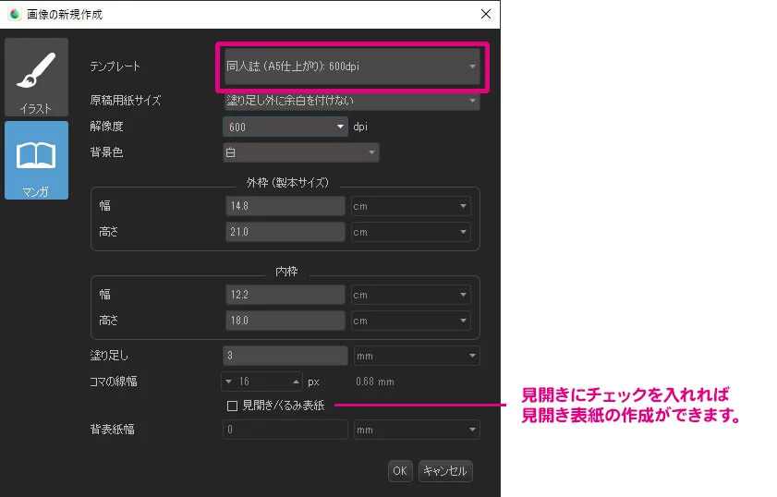Click the OK button
Viewport: 777px width, 497px height.
click(x=399, y=471)
